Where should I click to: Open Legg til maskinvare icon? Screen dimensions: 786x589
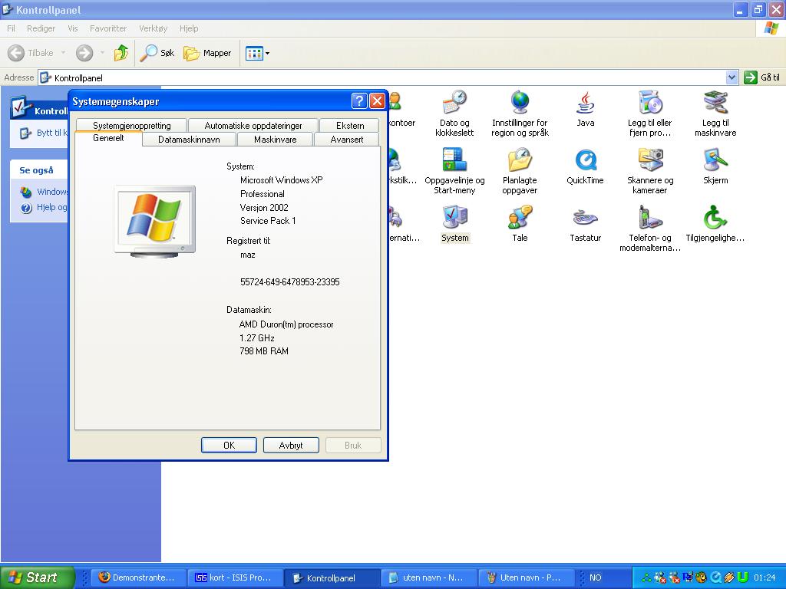coord(715,114)
